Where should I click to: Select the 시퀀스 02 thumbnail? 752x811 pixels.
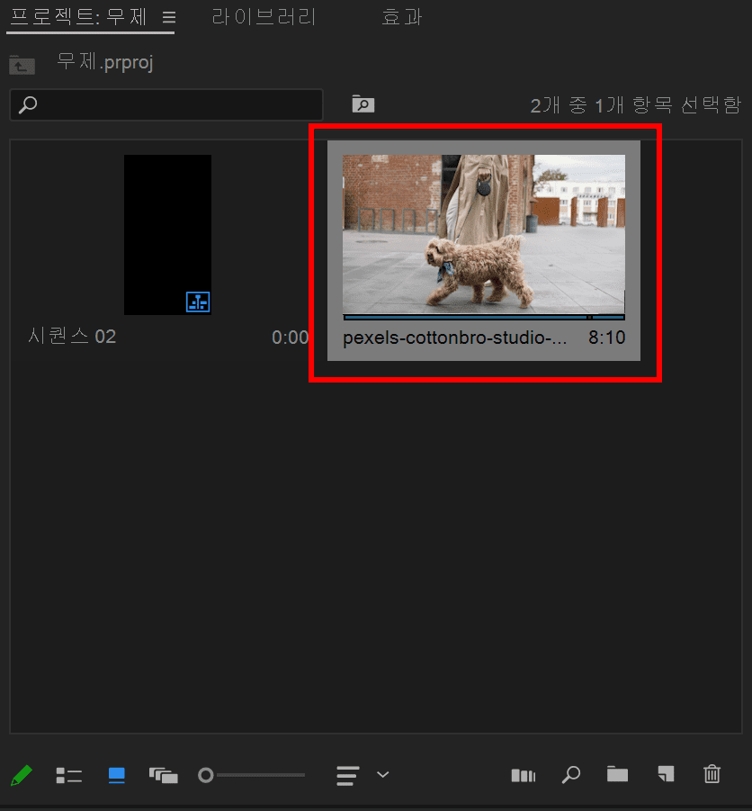click(167, 234)
